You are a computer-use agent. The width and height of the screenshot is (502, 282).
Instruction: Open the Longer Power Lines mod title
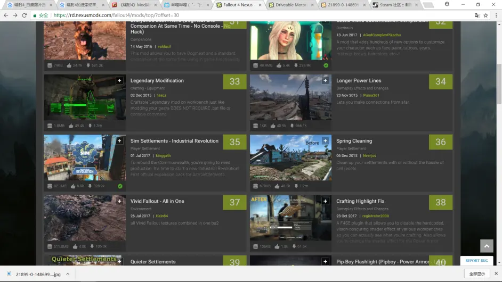(x=359, y=80)
